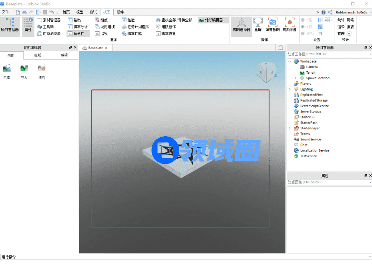
Task: Select the 16 格 grid radio option
Action: (x=303, y=33)
